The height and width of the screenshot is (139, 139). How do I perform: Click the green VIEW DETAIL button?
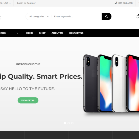(x=28, y=100)
